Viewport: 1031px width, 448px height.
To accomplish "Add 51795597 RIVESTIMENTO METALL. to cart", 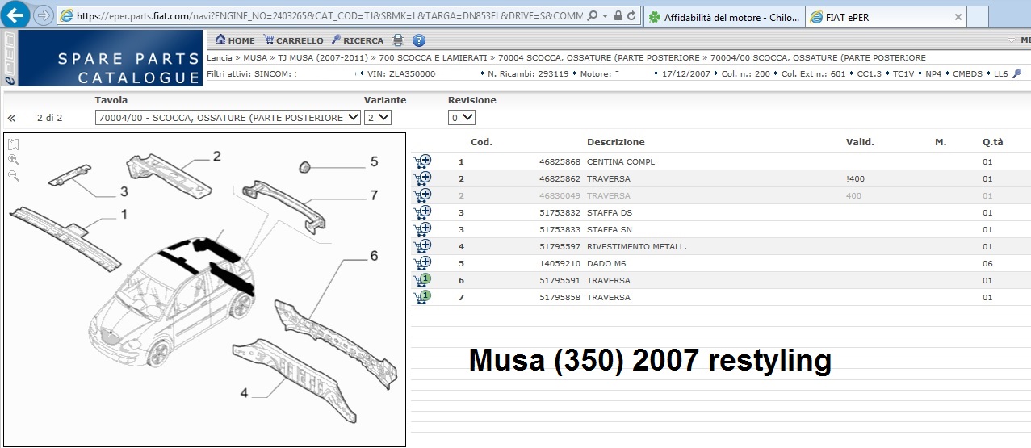I will (x=422, y=246).
